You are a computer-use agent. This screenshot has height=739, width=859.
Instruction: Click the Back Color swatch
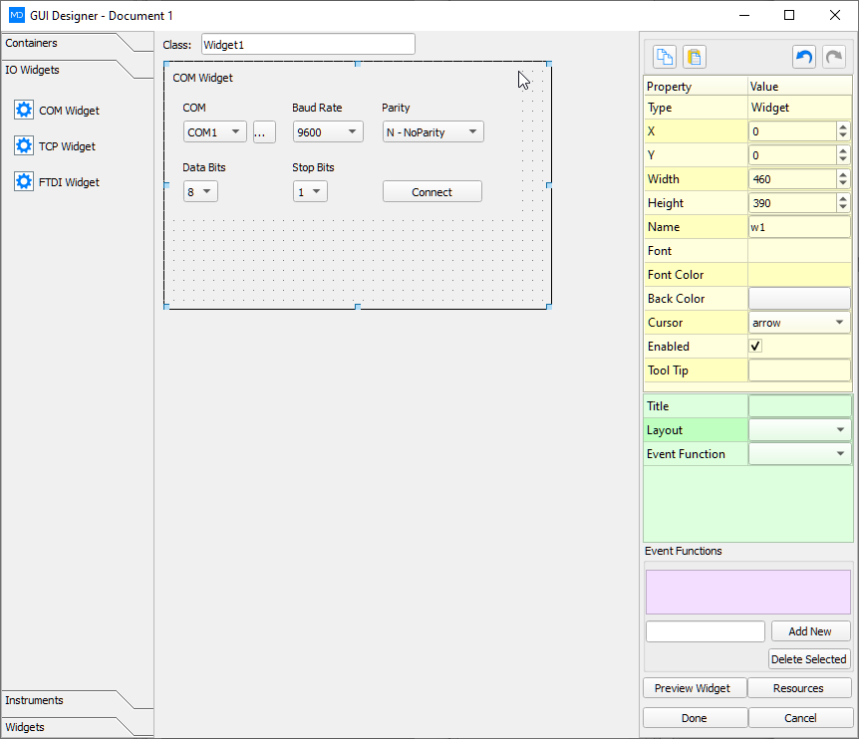click(x=799, y=299)
